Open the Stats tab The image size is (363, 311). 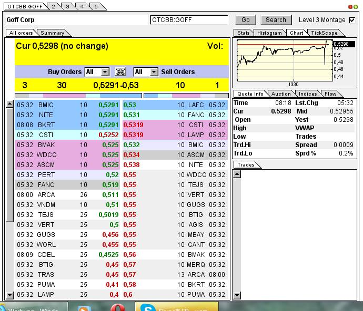243,33
